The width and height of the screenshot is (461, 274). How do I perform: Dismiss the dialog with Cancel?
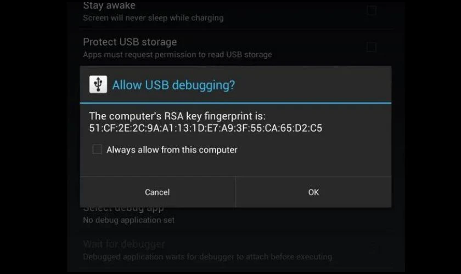158,192
